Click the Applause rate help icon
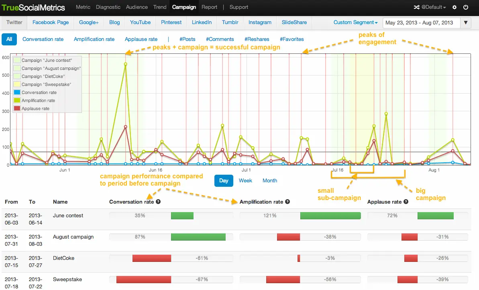 click(x=406, y=202)
